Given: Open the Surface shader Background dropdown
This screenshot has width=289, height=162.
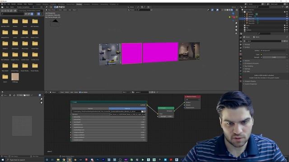Looking at the screenshot, I should pos(273,50).
